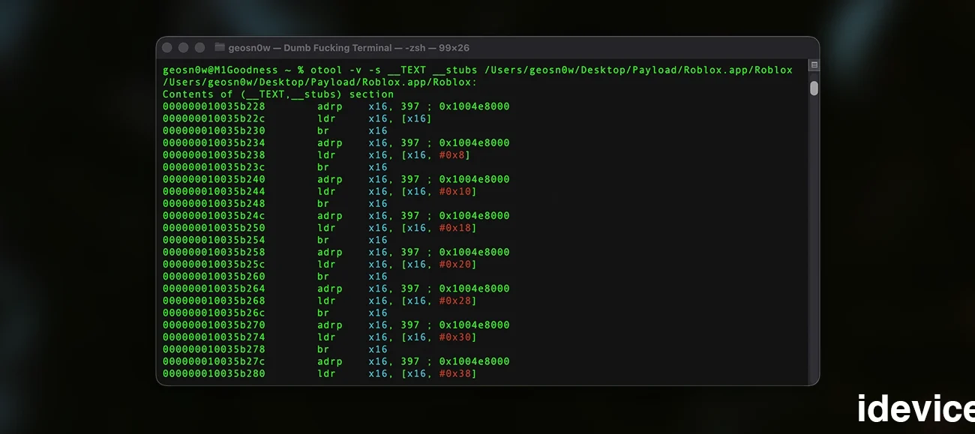The width and height of the screenshot is (975, 434).
Task: Click the Terminal vertical scrollbar thumb
Action: [814, 88]
